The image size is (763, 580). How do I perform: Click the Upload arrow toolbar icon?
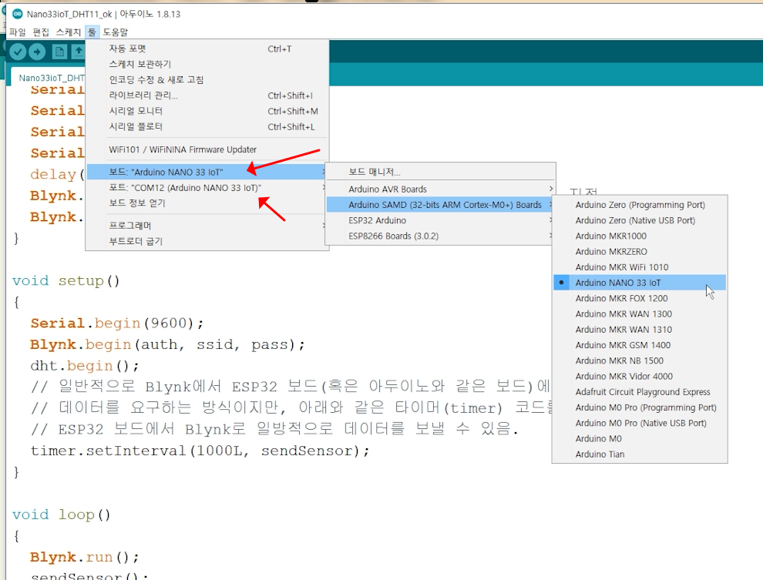pos(38,52)
